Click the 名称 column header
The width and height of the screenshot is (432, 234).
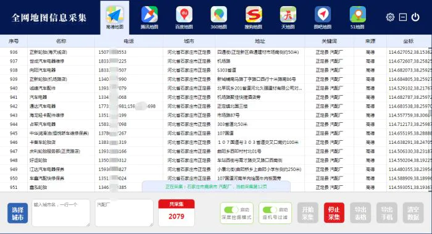pyautogui.click(x=61, y=41)
